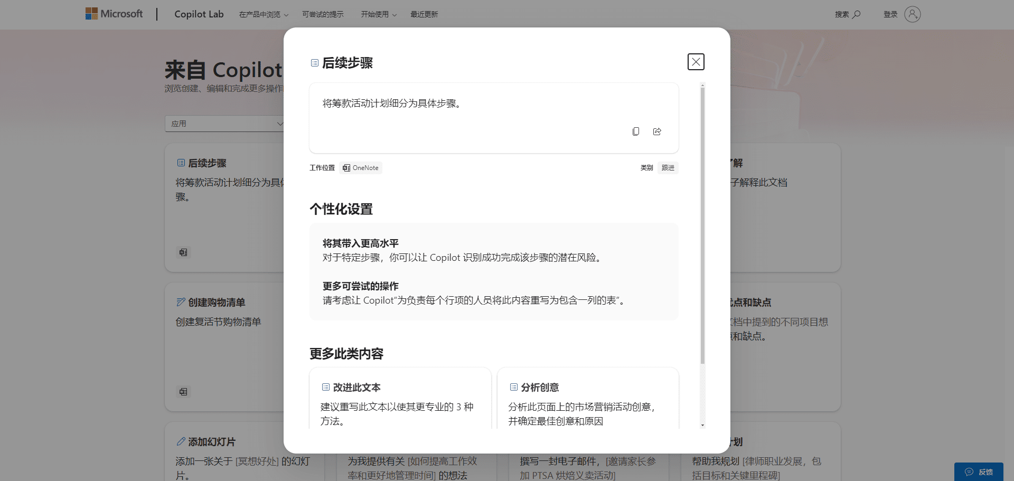Click the share icon in the prompt box

pos(657,131)
